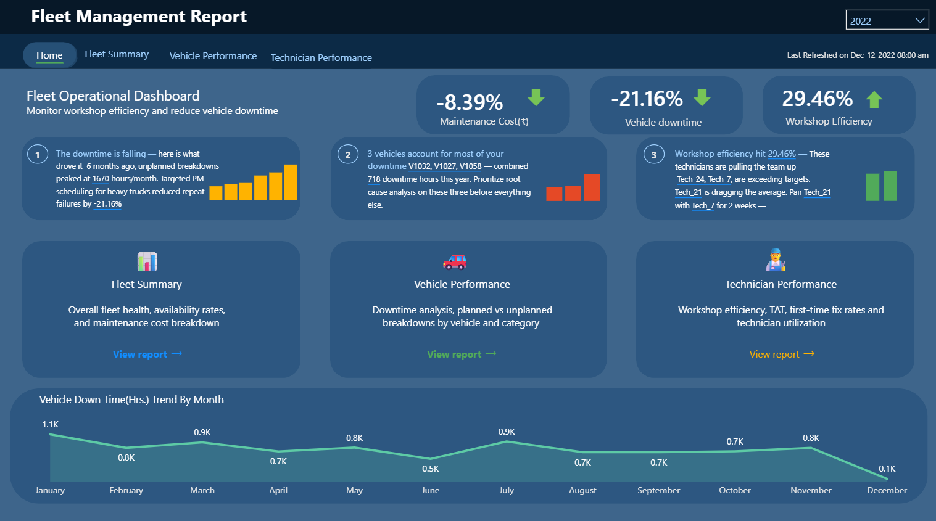Click View report under Vehicle Performance
This screenshot has width=936, height=521.
[462, 353]
